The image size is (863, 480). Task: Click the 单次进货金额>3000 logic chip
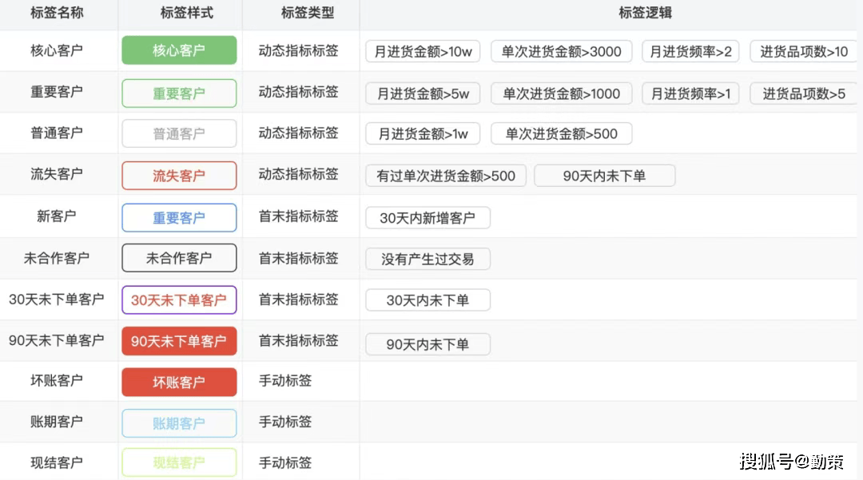coord(561,52)
